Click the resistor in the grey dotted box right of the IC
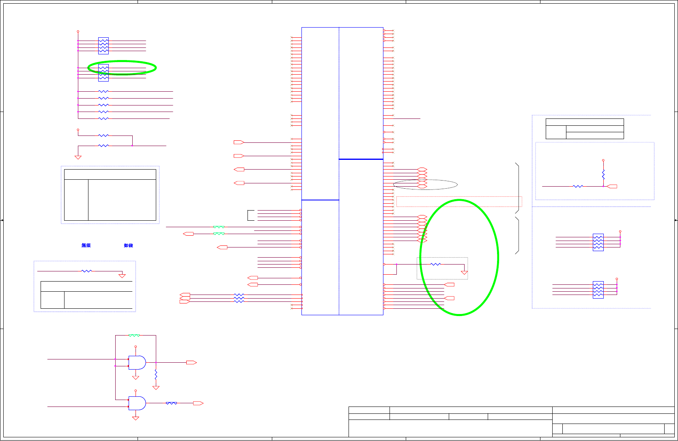 435,264
